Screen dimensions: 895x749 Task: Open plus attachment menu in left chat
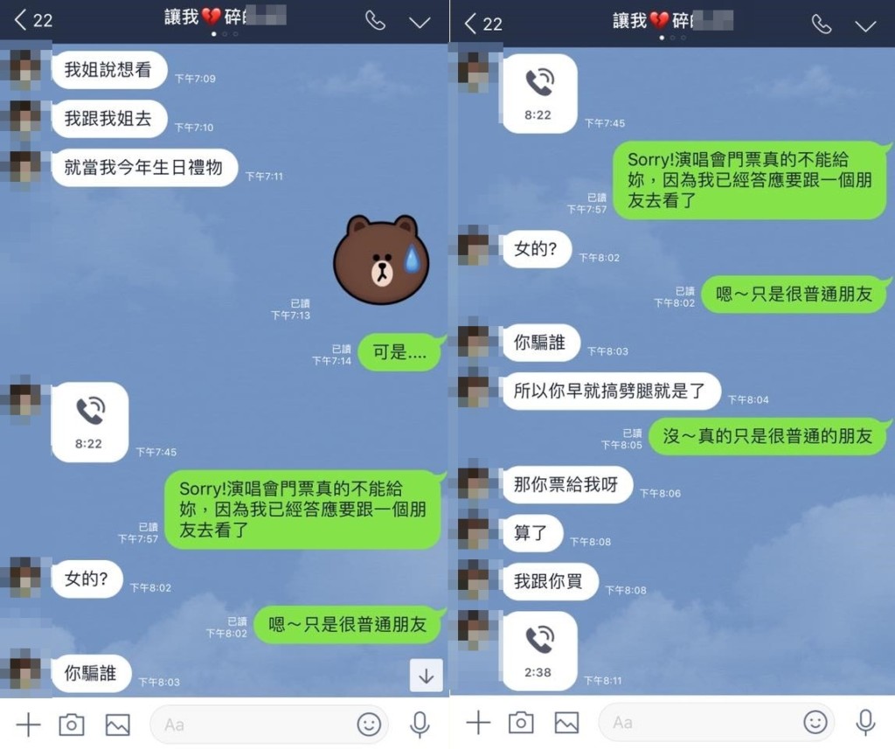tap(29, 725)
